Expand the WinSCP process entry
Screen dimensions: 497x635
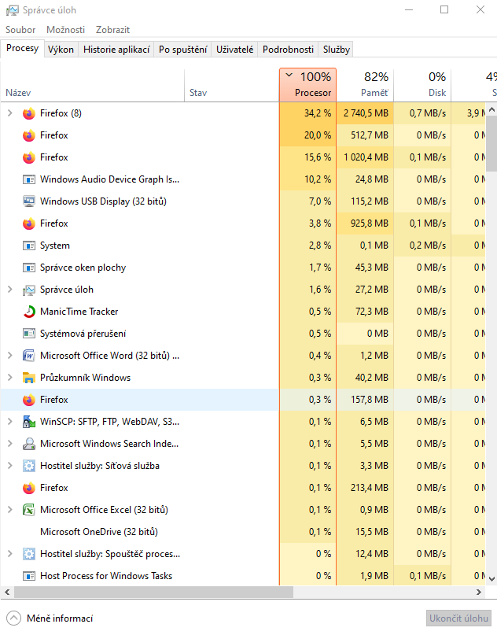click(x=10, y=421)
